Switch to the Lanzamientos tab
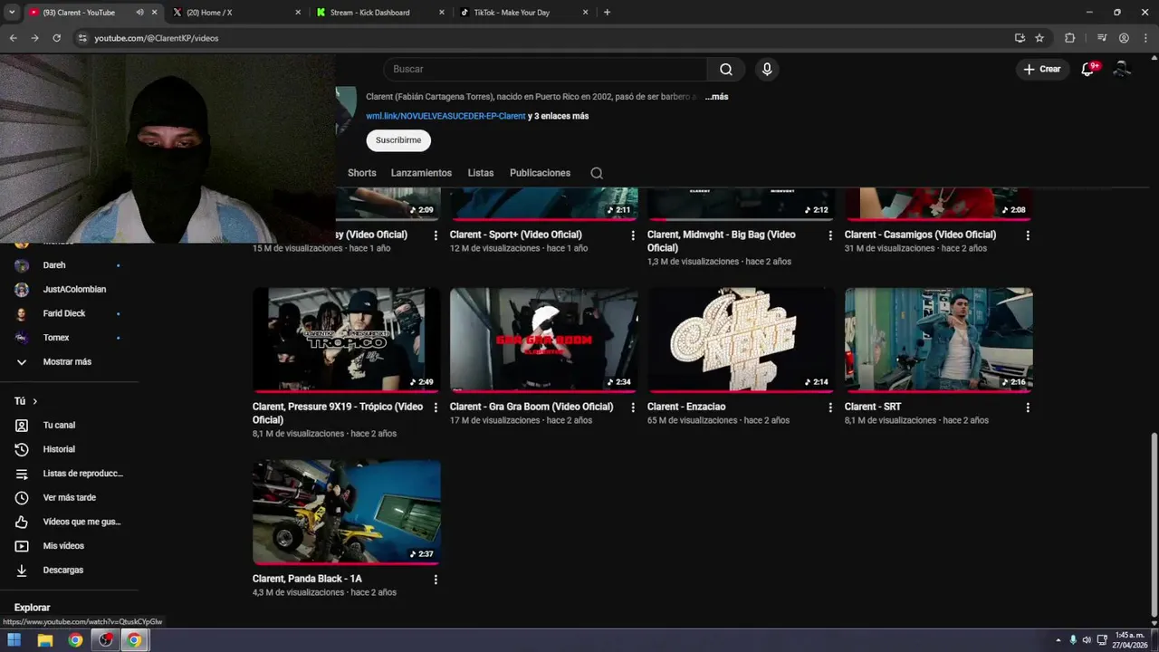The height and width of the screenshot is (652, 1159). coord(421,173)
